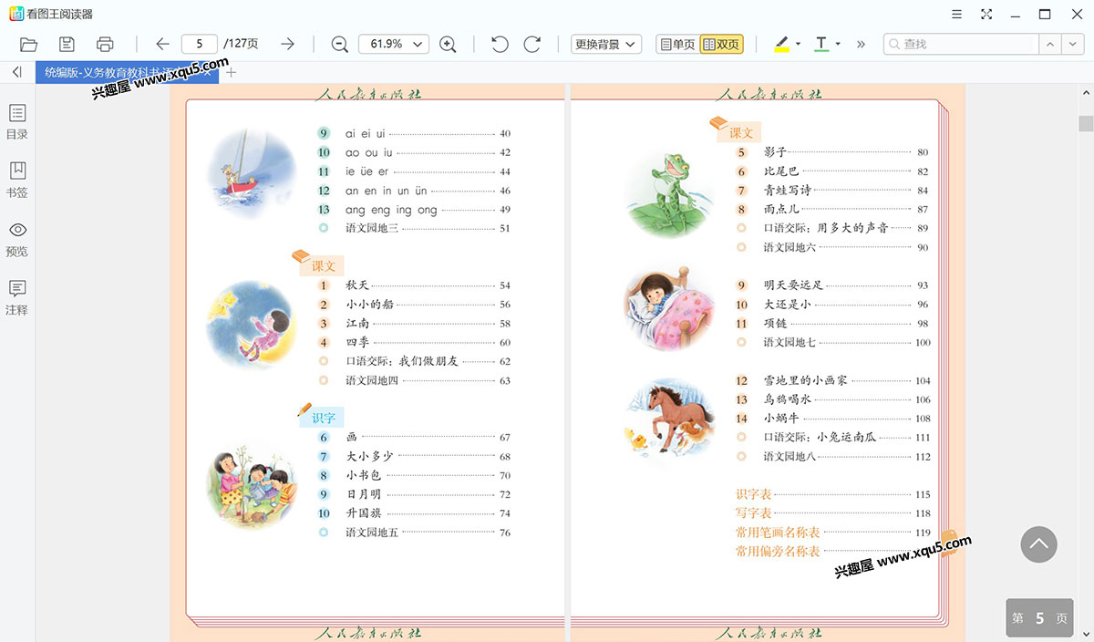The image size is (1094, 642).
Task: Enter fullscreen mode icon
Action: point(986,14)
